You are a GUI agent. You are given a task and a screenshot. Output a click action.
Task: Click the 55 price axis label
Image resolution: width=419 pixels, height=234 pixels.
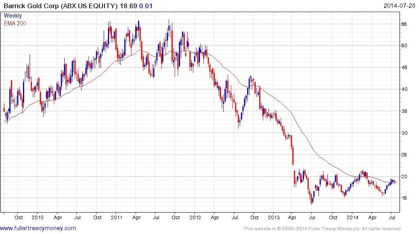click(404, 24)
